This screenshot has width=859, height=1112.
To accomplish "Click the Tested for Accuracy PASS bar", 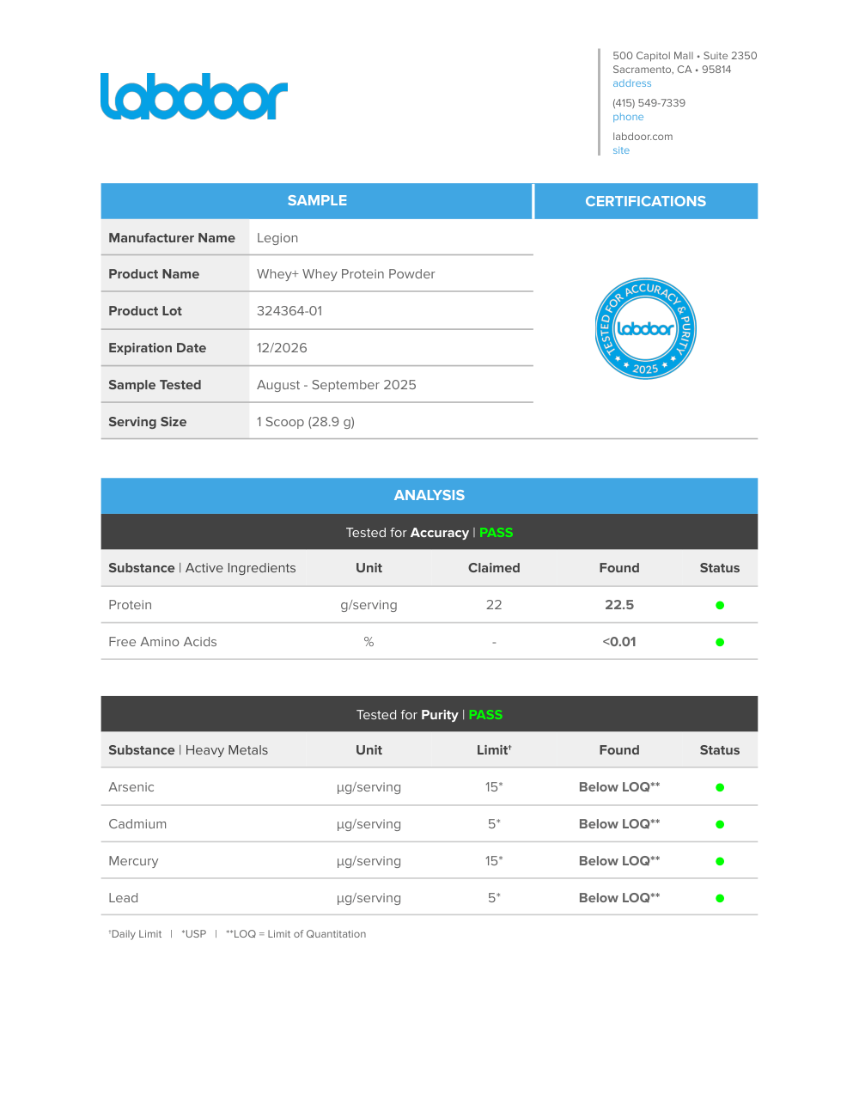I will tap(429, 533).
